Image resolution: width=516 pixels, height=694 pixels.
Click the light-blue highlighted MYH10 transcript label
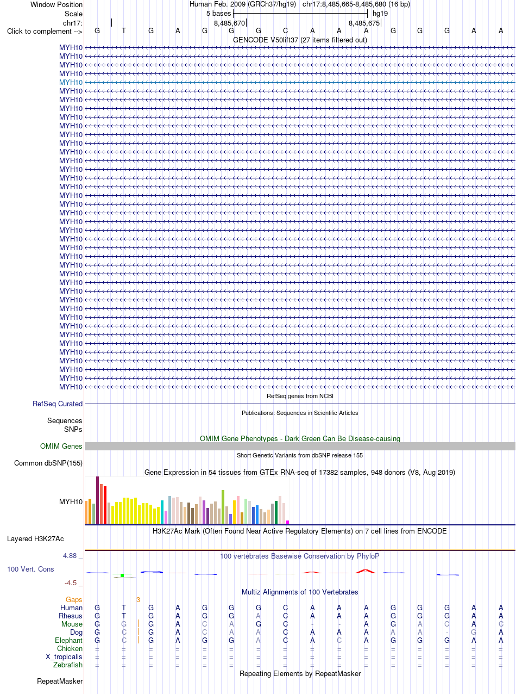pos(71,82)
